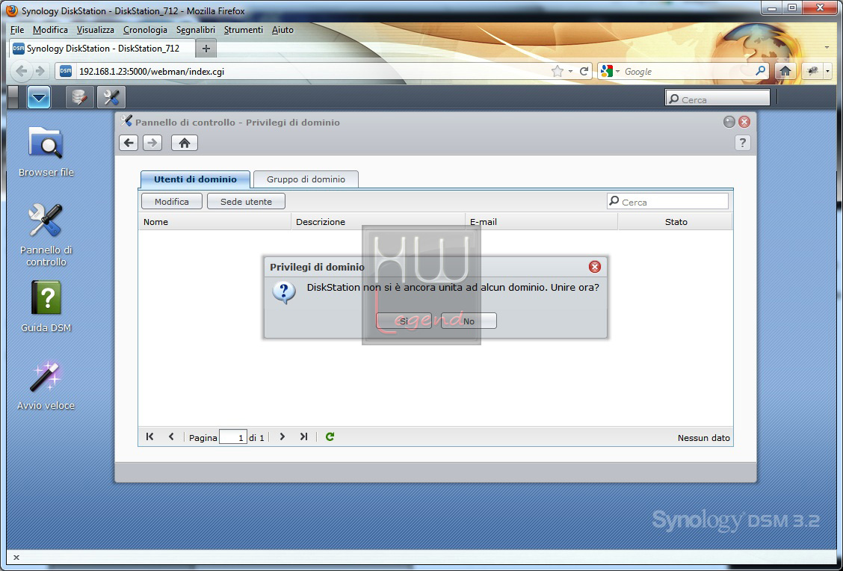Go to previous page of user list
The image size is (843, 571).
click(171, 436)
